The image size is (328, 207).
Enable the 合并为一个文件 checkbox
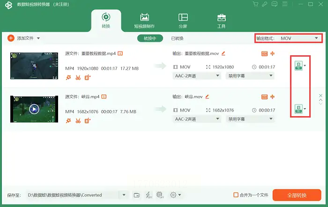236,195
